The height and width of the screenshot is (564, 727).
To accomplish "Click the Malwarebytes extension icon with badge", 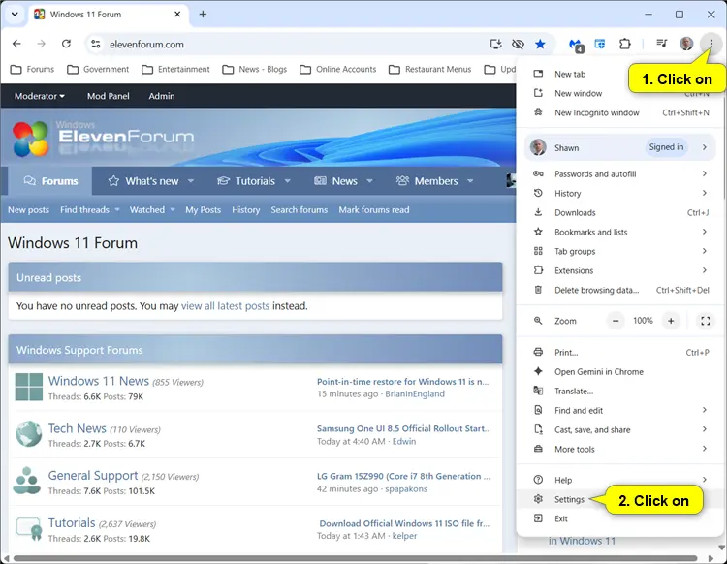I will (576, 45).
